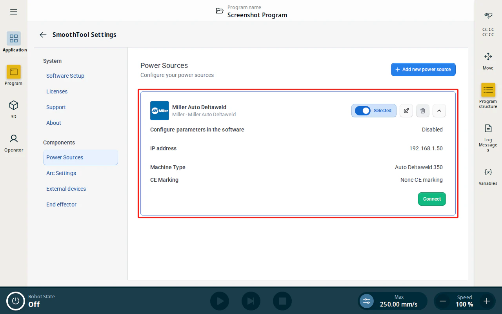502x314 pixels.
Task: Select Power Sources in the sidebar
Action: pyautogui.click(x=80, y=157)
